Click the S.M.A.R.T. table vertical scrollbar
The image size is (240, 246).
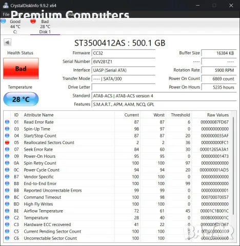pos(233,166)
